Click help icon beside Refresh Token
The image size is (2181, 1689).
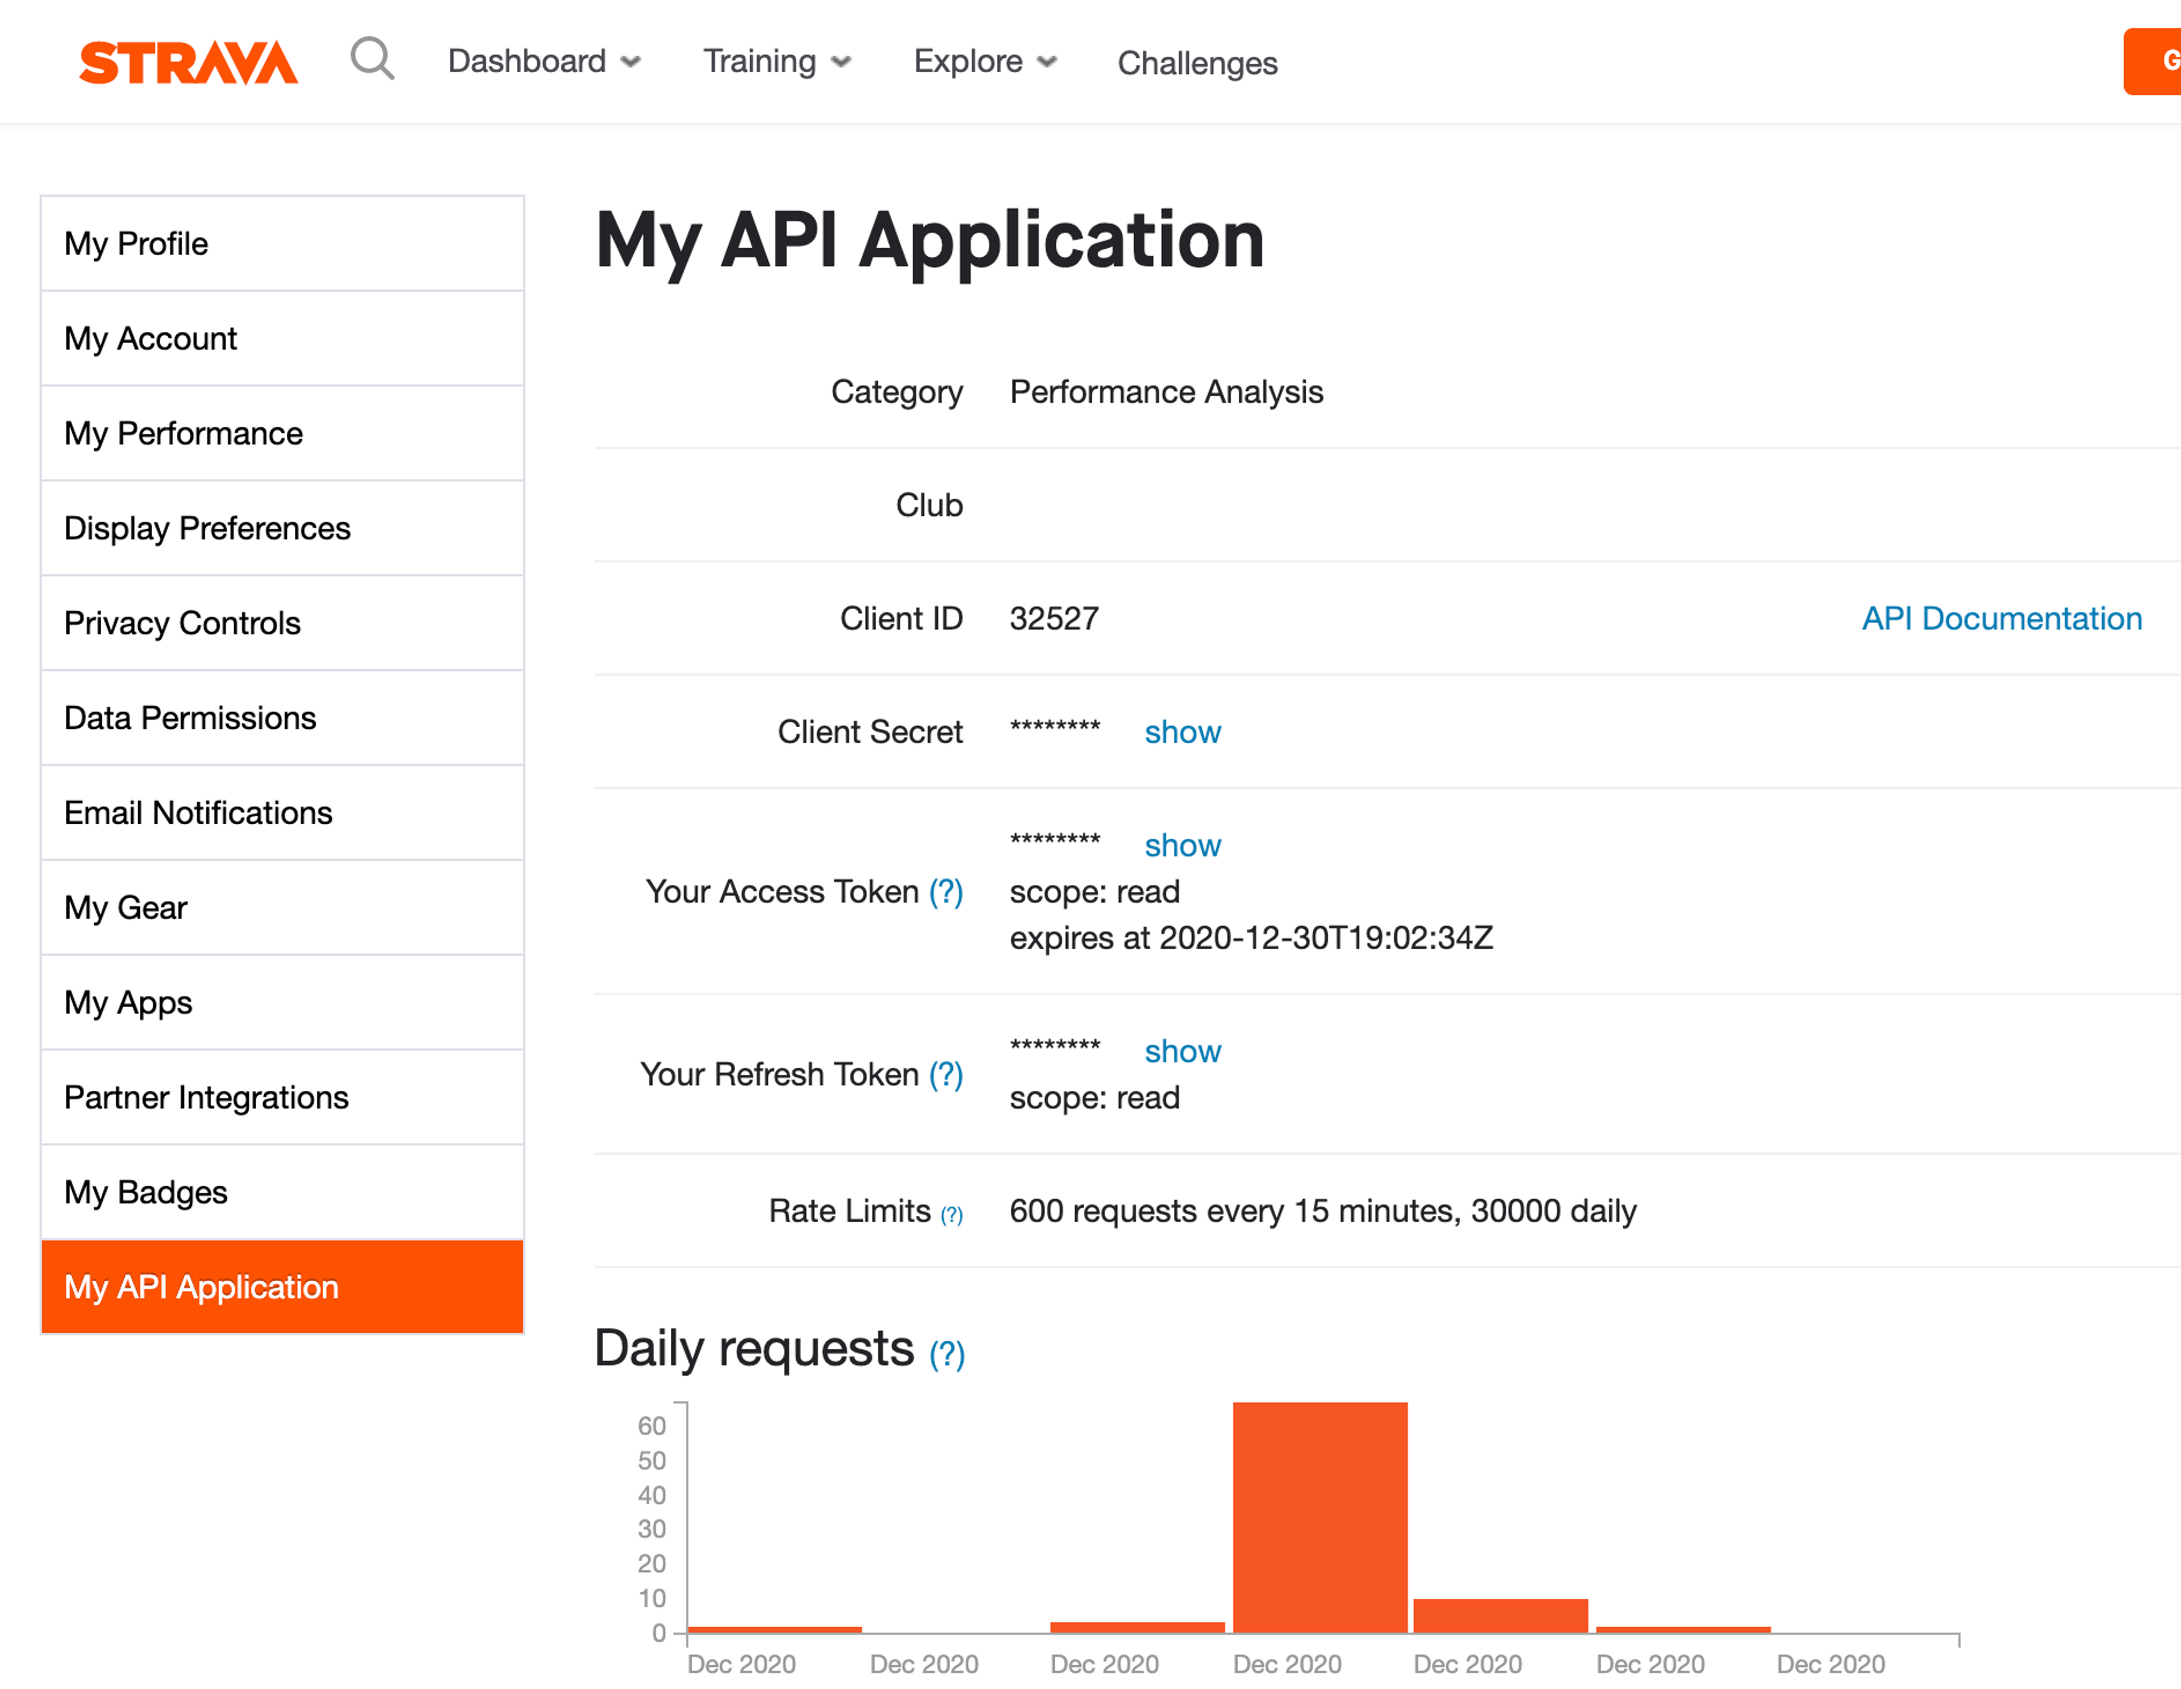coord(945,1074)
